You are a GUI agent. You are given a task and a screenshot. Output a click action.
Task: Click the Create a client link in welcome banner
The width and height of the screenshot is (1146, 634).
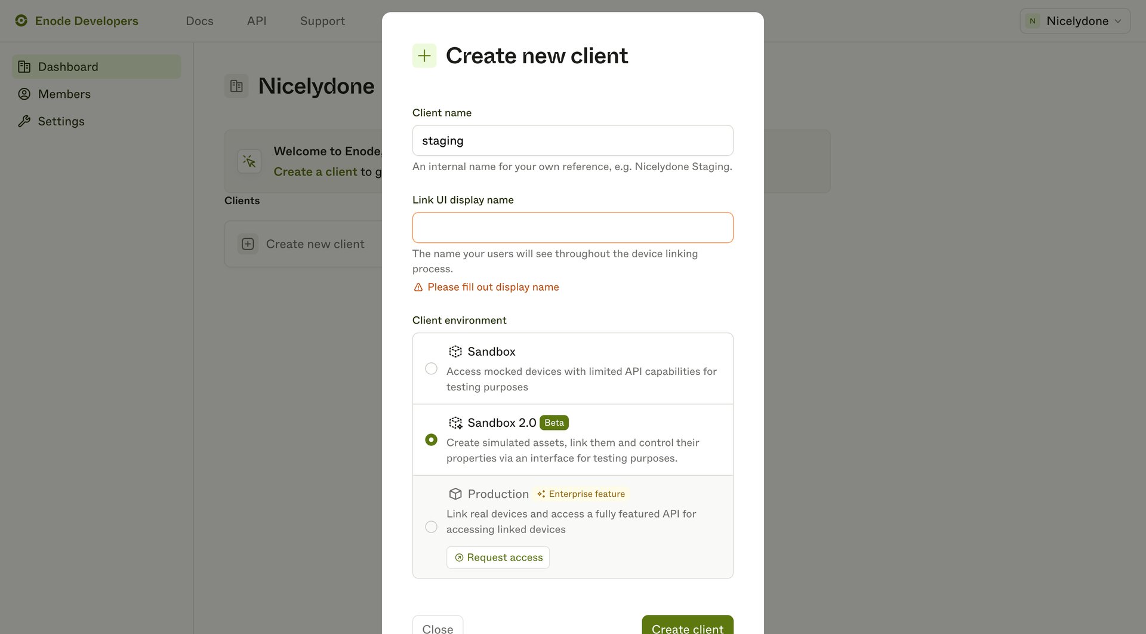coord(315,171)
